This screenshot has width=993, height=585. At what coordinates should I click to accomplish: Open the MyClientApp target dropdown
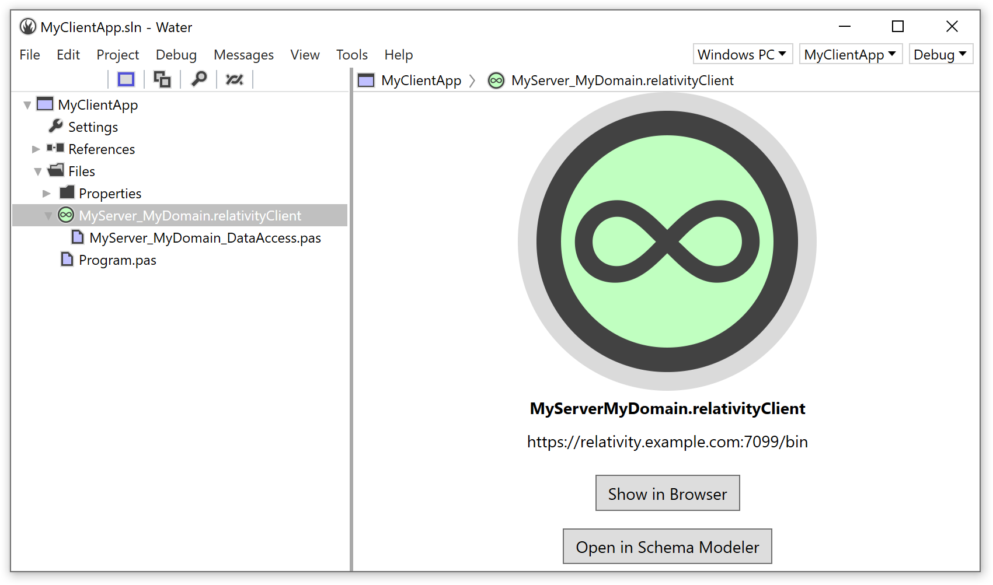[851, 54]
